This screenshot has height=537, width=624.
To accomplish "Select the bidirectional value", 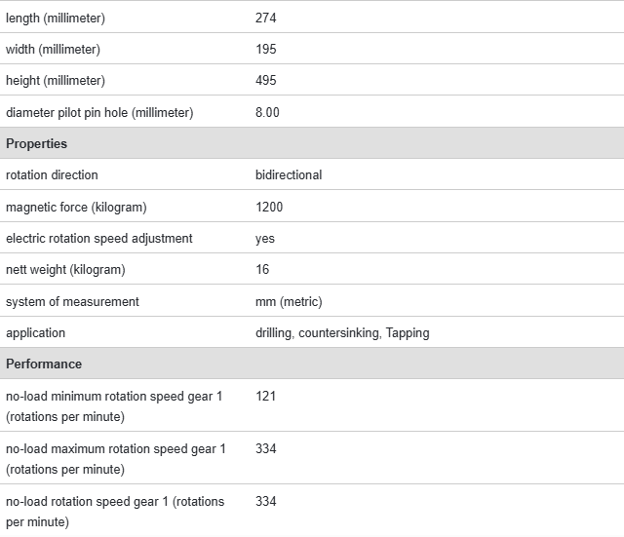I will click(x=289, y=174).
